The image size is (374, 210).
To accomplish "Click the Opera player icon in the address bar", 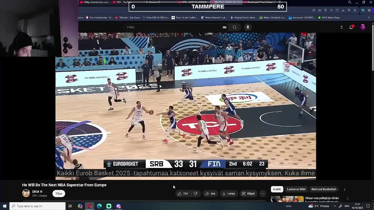I will (x=331, y=10).
